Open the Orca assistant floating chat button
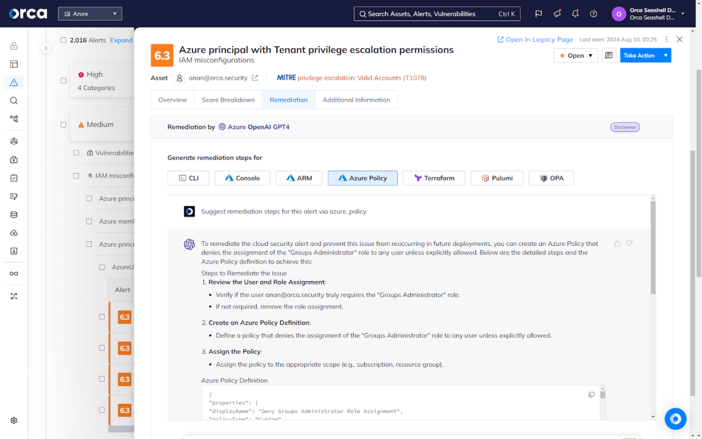This screenshot has height=439, width=702. (x=675, y=419)
